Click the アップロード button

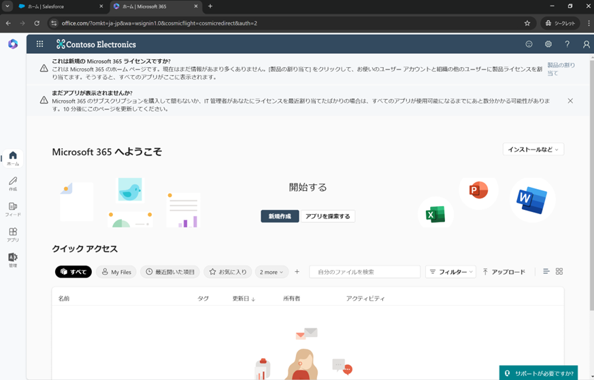pos(504,272)
